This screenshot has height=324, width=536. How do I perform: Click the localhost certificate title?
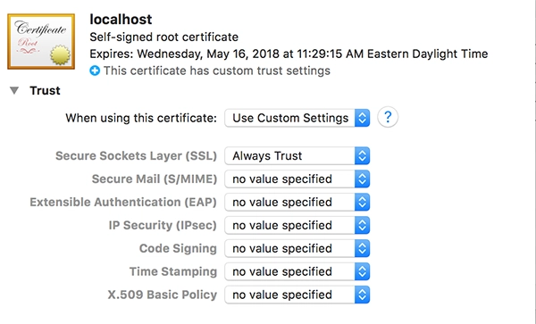[121, 19]
